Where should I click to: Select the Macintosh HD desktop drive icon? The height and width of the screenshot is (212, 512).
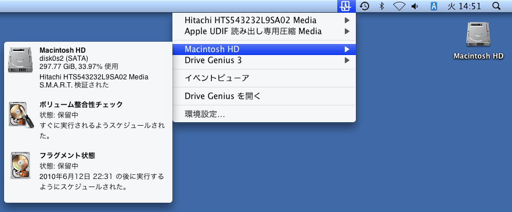coord(478,34)
